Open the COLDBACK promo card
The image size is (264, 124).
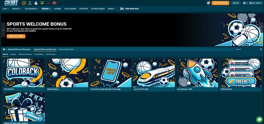24,75
